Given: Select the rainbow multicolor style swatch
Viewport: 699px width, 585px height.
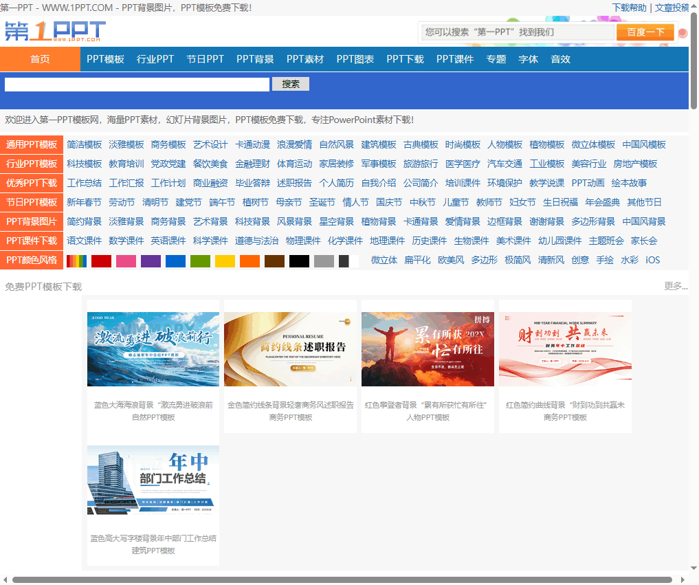Looking at the screenshot, I should click(x=76, y=261).
